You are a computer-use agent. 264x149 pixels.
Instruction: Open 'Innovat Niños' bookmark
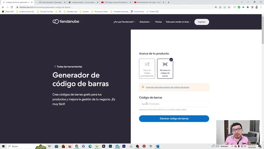click(137, 12)
